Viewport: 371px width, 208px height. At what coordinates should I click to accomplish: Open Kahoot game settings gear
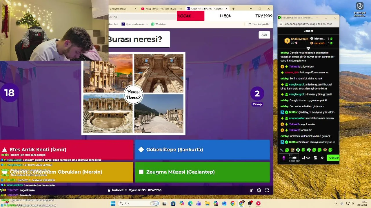click(x=259, y=190)
